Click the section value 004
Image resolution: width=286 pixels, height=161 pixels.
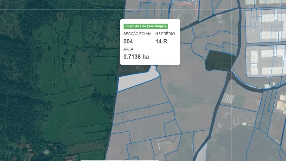click(128, 41)
